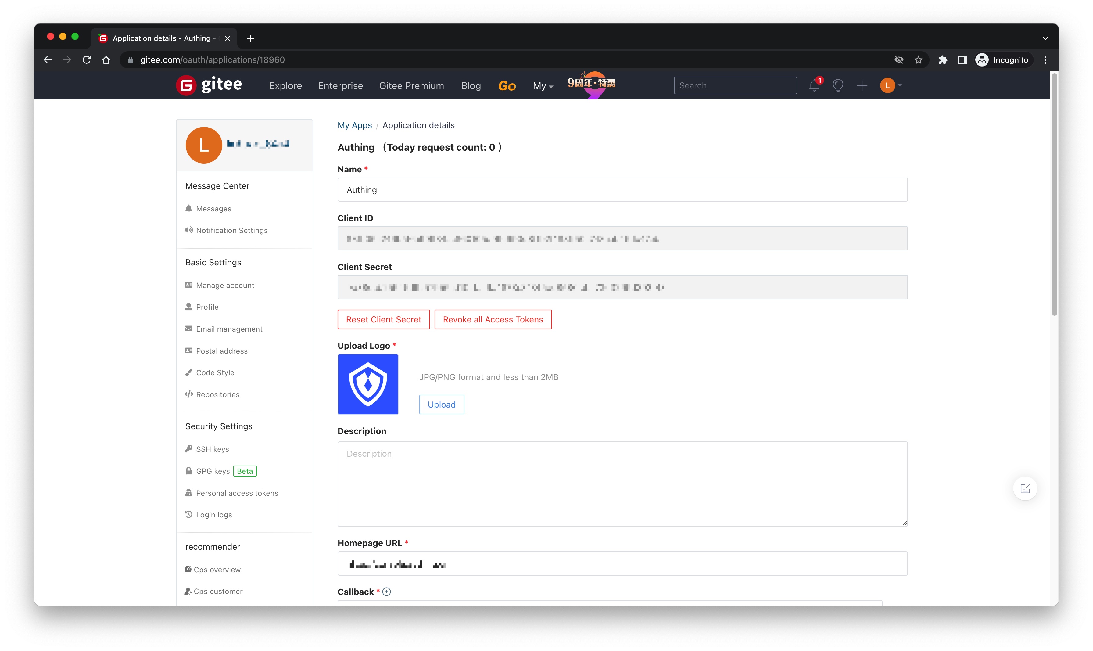
Task: Click the plus icon in Gitee header
Action: tap(862, 85)
